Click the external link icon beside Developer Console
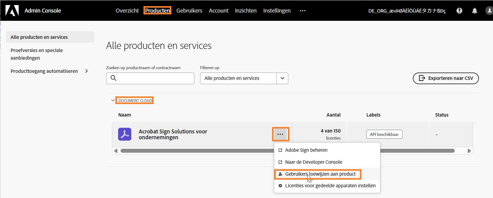Viewport: 493px width, 198px height. (x=280, y=162)
